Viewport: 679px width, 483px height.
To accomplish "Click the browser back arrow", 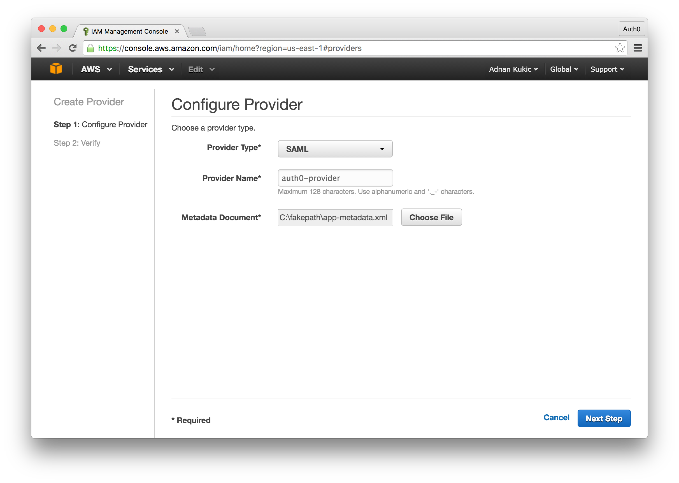I will coord(41,48).
